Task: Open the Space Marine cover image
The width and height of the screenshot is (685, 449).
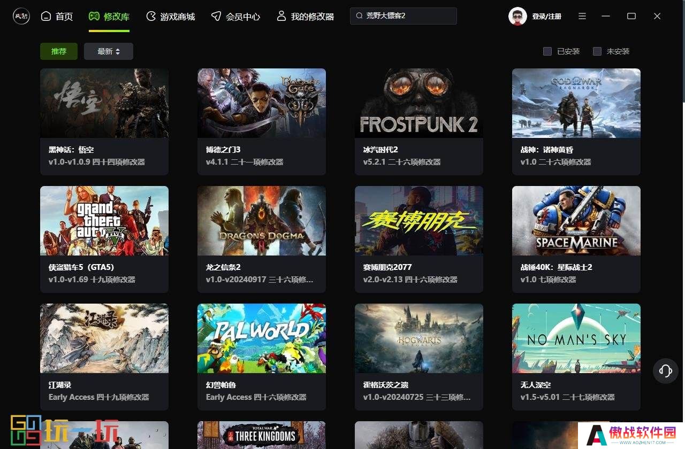Action: click(576, 221)
